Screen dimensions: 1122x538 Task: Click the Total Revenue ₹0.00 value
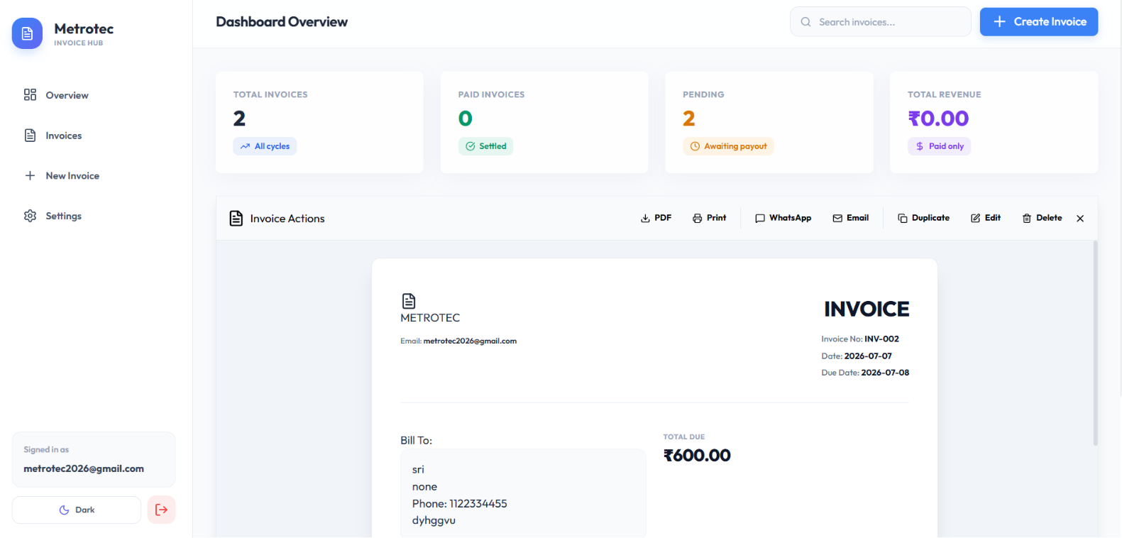pyautogui.click(x=938, y=119)
